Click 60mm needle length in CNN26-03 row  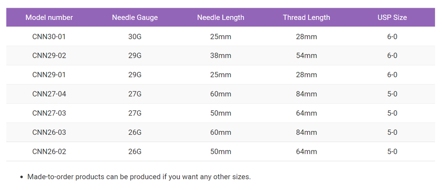point(221,132)
